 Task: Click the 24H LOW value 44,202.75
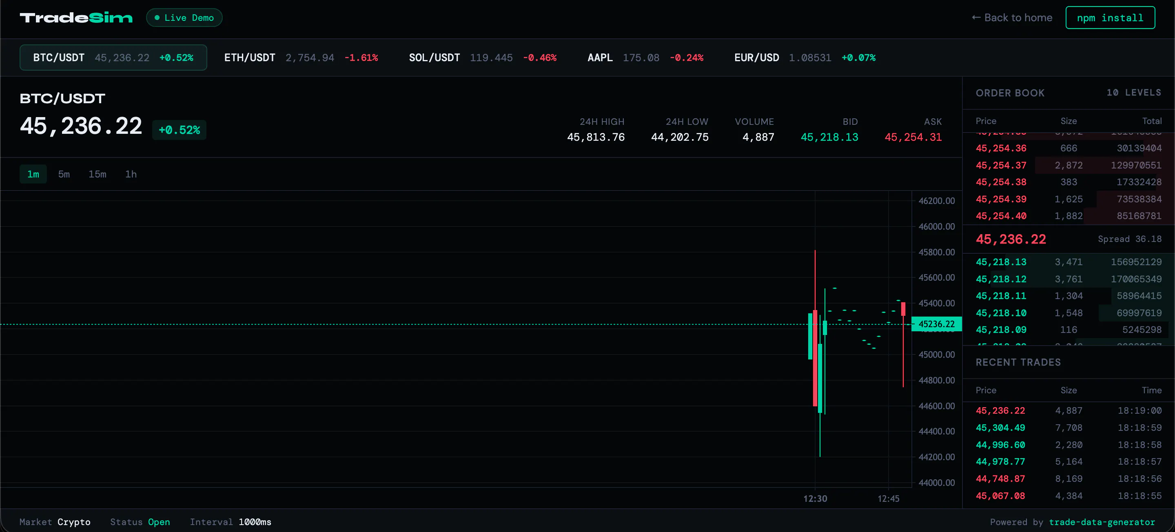[680, 137]
